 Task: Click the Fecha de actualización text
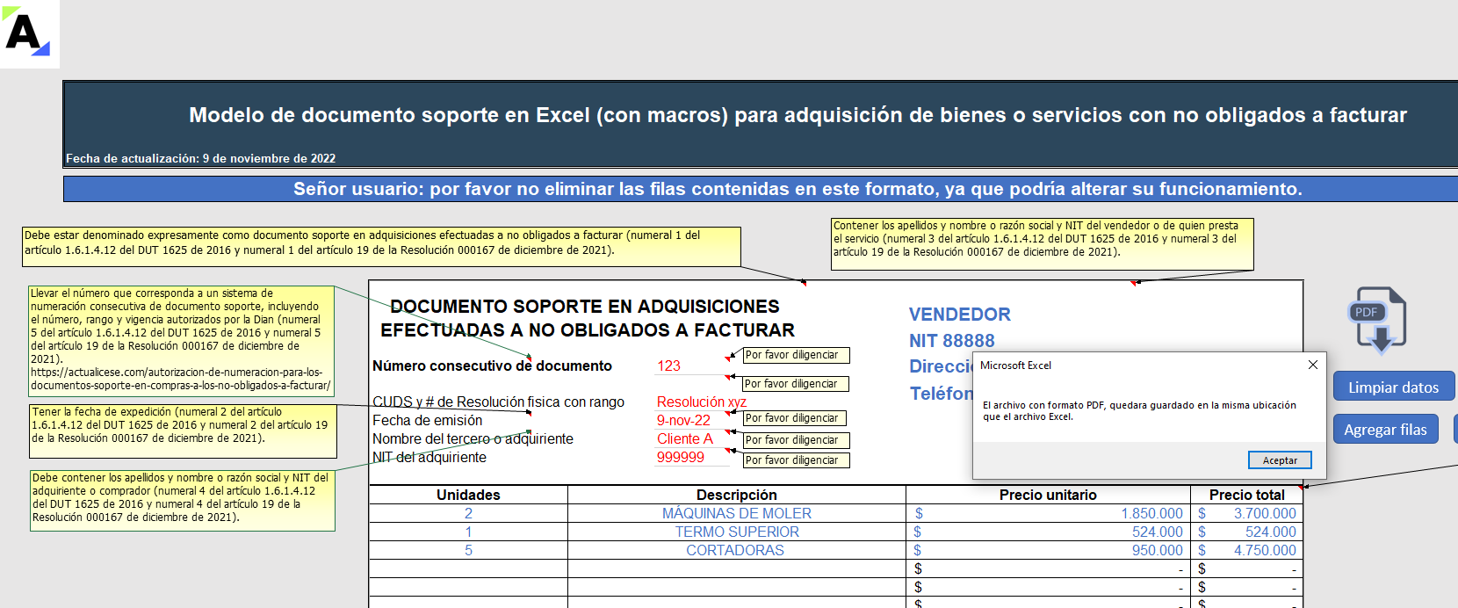201,159
